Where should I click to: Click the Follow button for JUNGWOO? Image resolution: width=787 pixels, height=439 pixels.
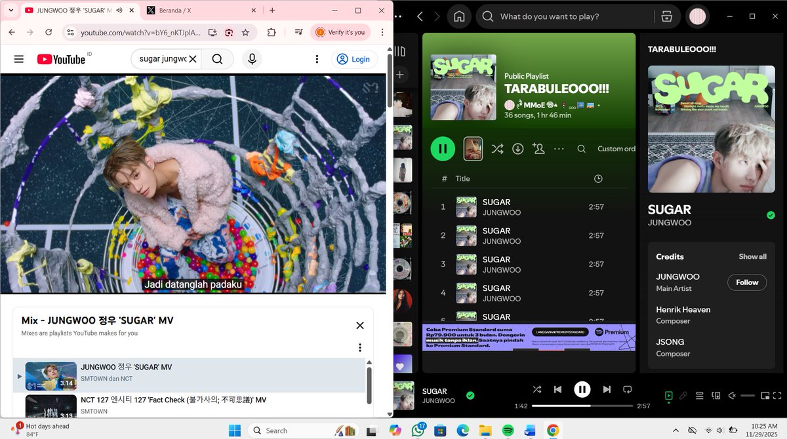click(747, 282)
